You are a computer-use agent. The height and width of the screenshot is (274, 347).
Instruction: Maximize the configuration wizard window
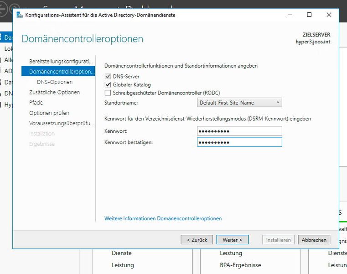(x=309, y=15)
